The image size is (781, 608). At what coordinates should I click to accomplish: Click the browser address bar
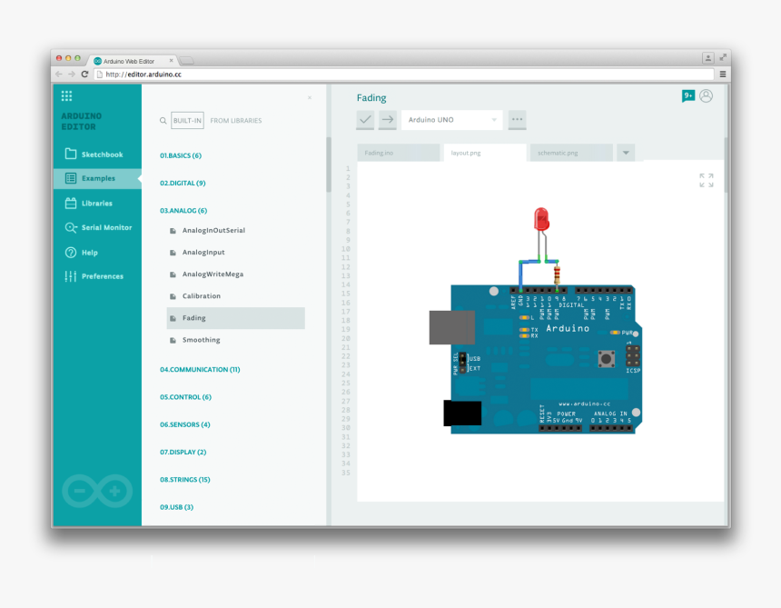click(403, 75)
